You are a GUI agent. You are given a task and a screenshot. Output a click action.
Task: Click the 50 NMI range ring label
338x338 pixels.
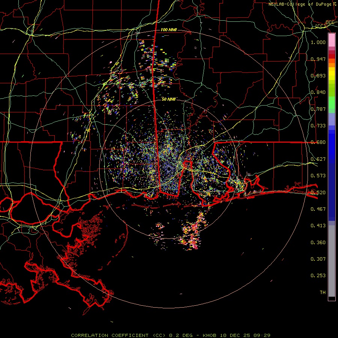(168, 99)
